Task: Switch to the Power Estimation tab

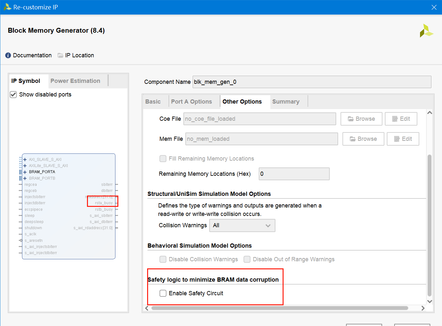Action: (x=75, y=81)
